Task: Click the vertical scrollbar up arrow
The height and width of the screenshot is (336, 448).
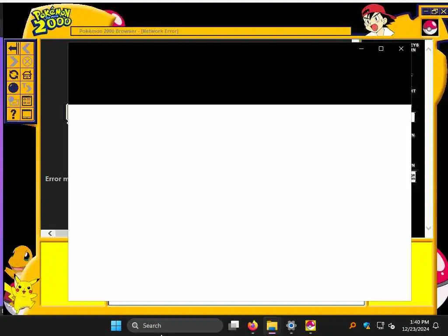Action: [428, 49]
